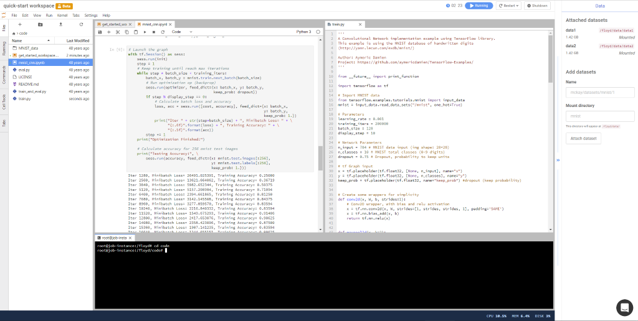Copy the selected notebook cell
Screen dimensions: 638x321
126,32
